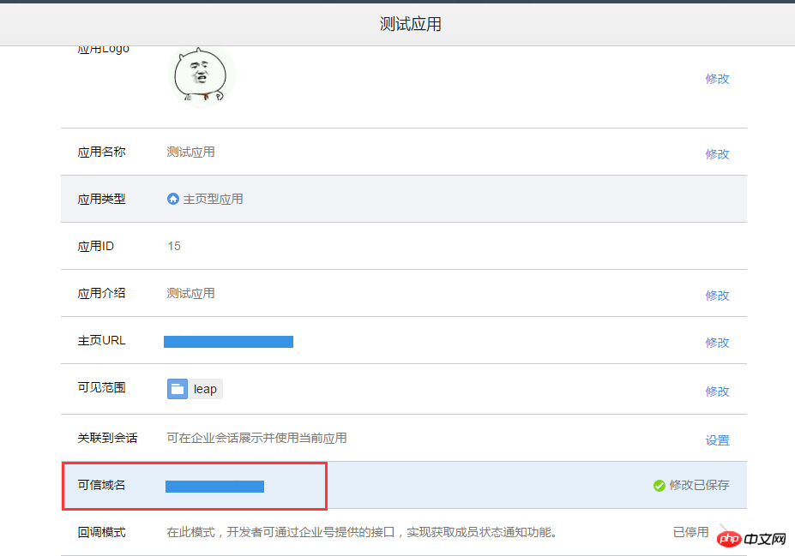Click the blue home icon beside 主页型应用
Image resolution: width=795 pixels, height=556 pixels.
pos(172,199)
